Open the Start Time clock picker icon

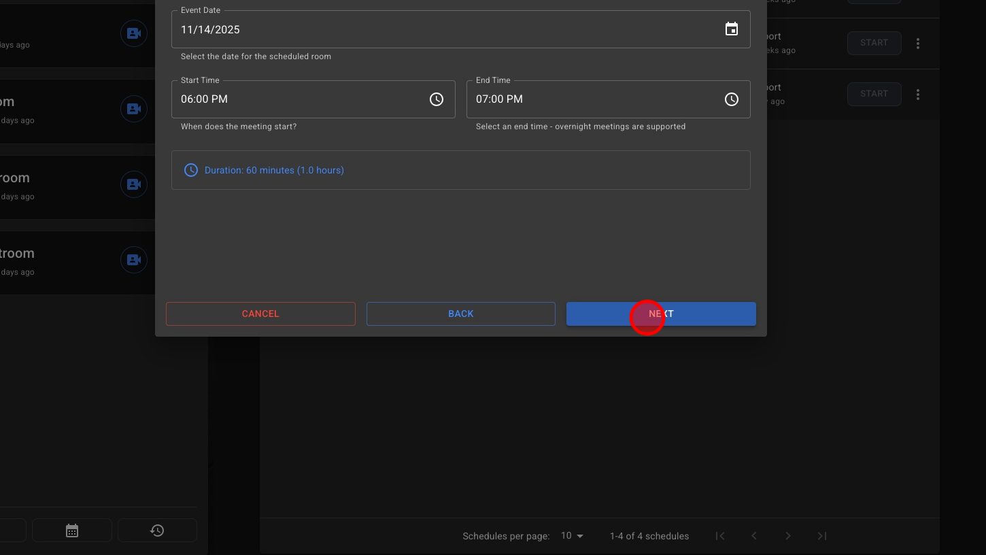[437, 99]
